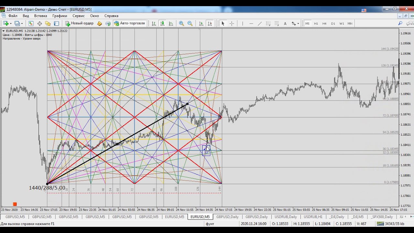
Task: Open the chat bubbles community icon
Action: (410, 23)
